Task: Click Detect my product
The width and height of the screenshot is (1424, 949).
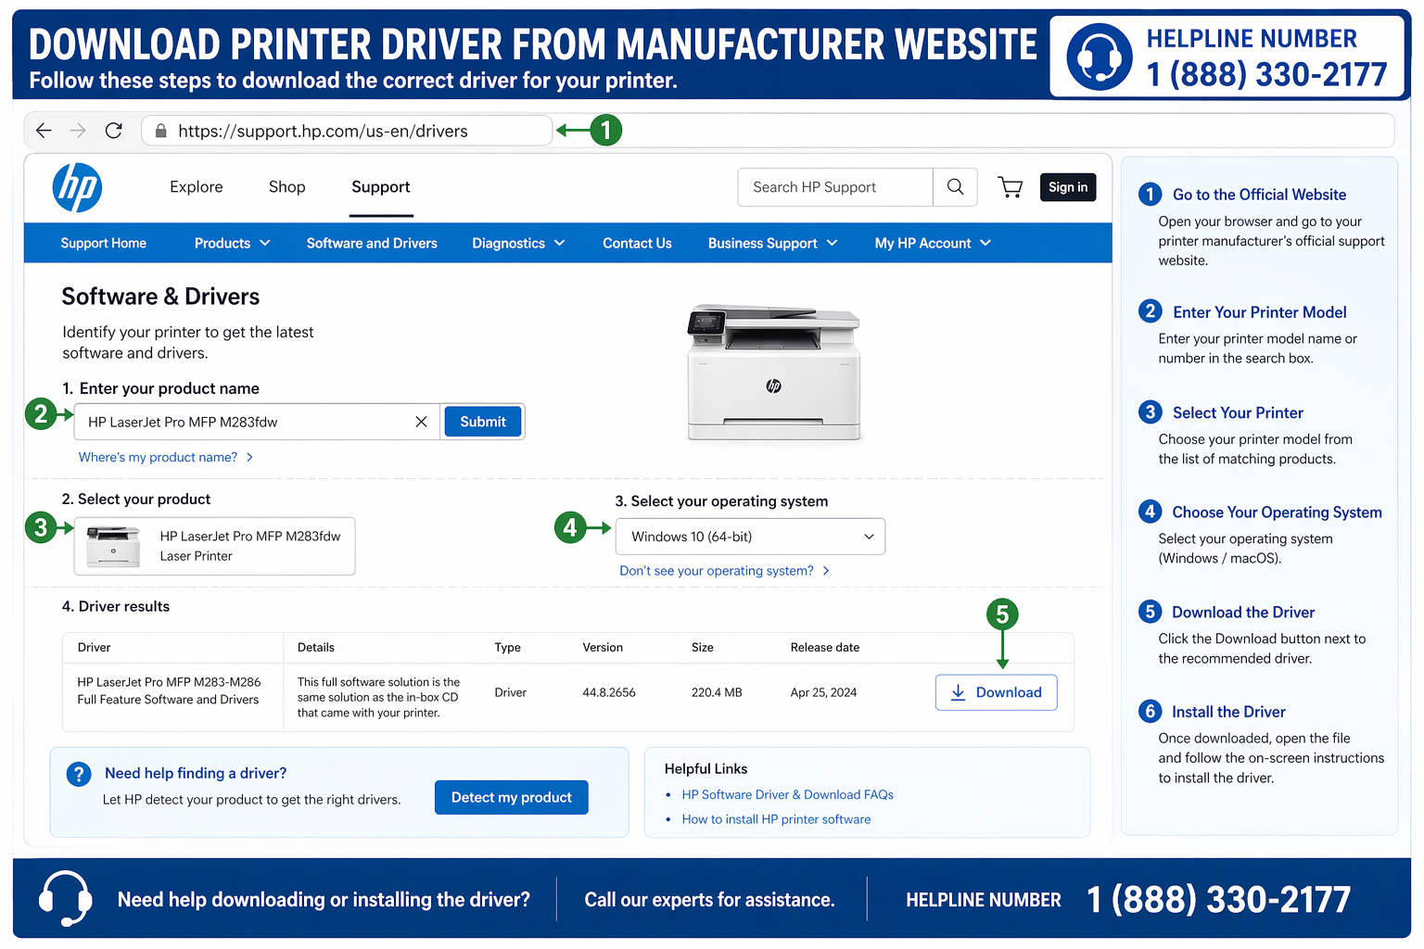Action: coord(511,797)
